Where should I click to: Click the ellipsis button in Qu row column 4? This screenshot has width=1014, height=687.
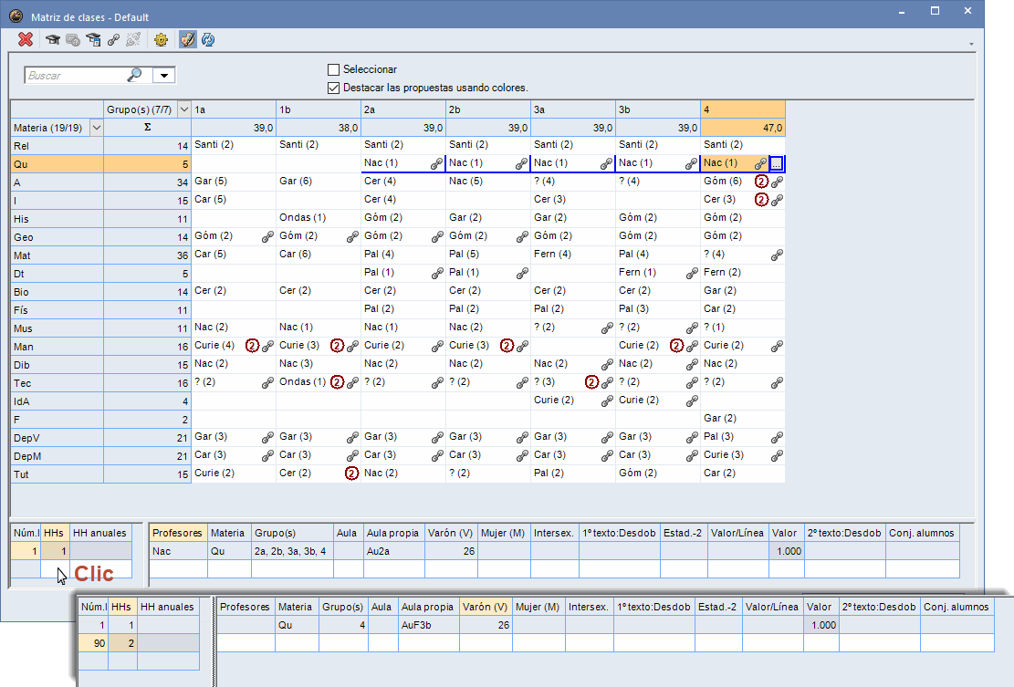[x=777, y=163]
